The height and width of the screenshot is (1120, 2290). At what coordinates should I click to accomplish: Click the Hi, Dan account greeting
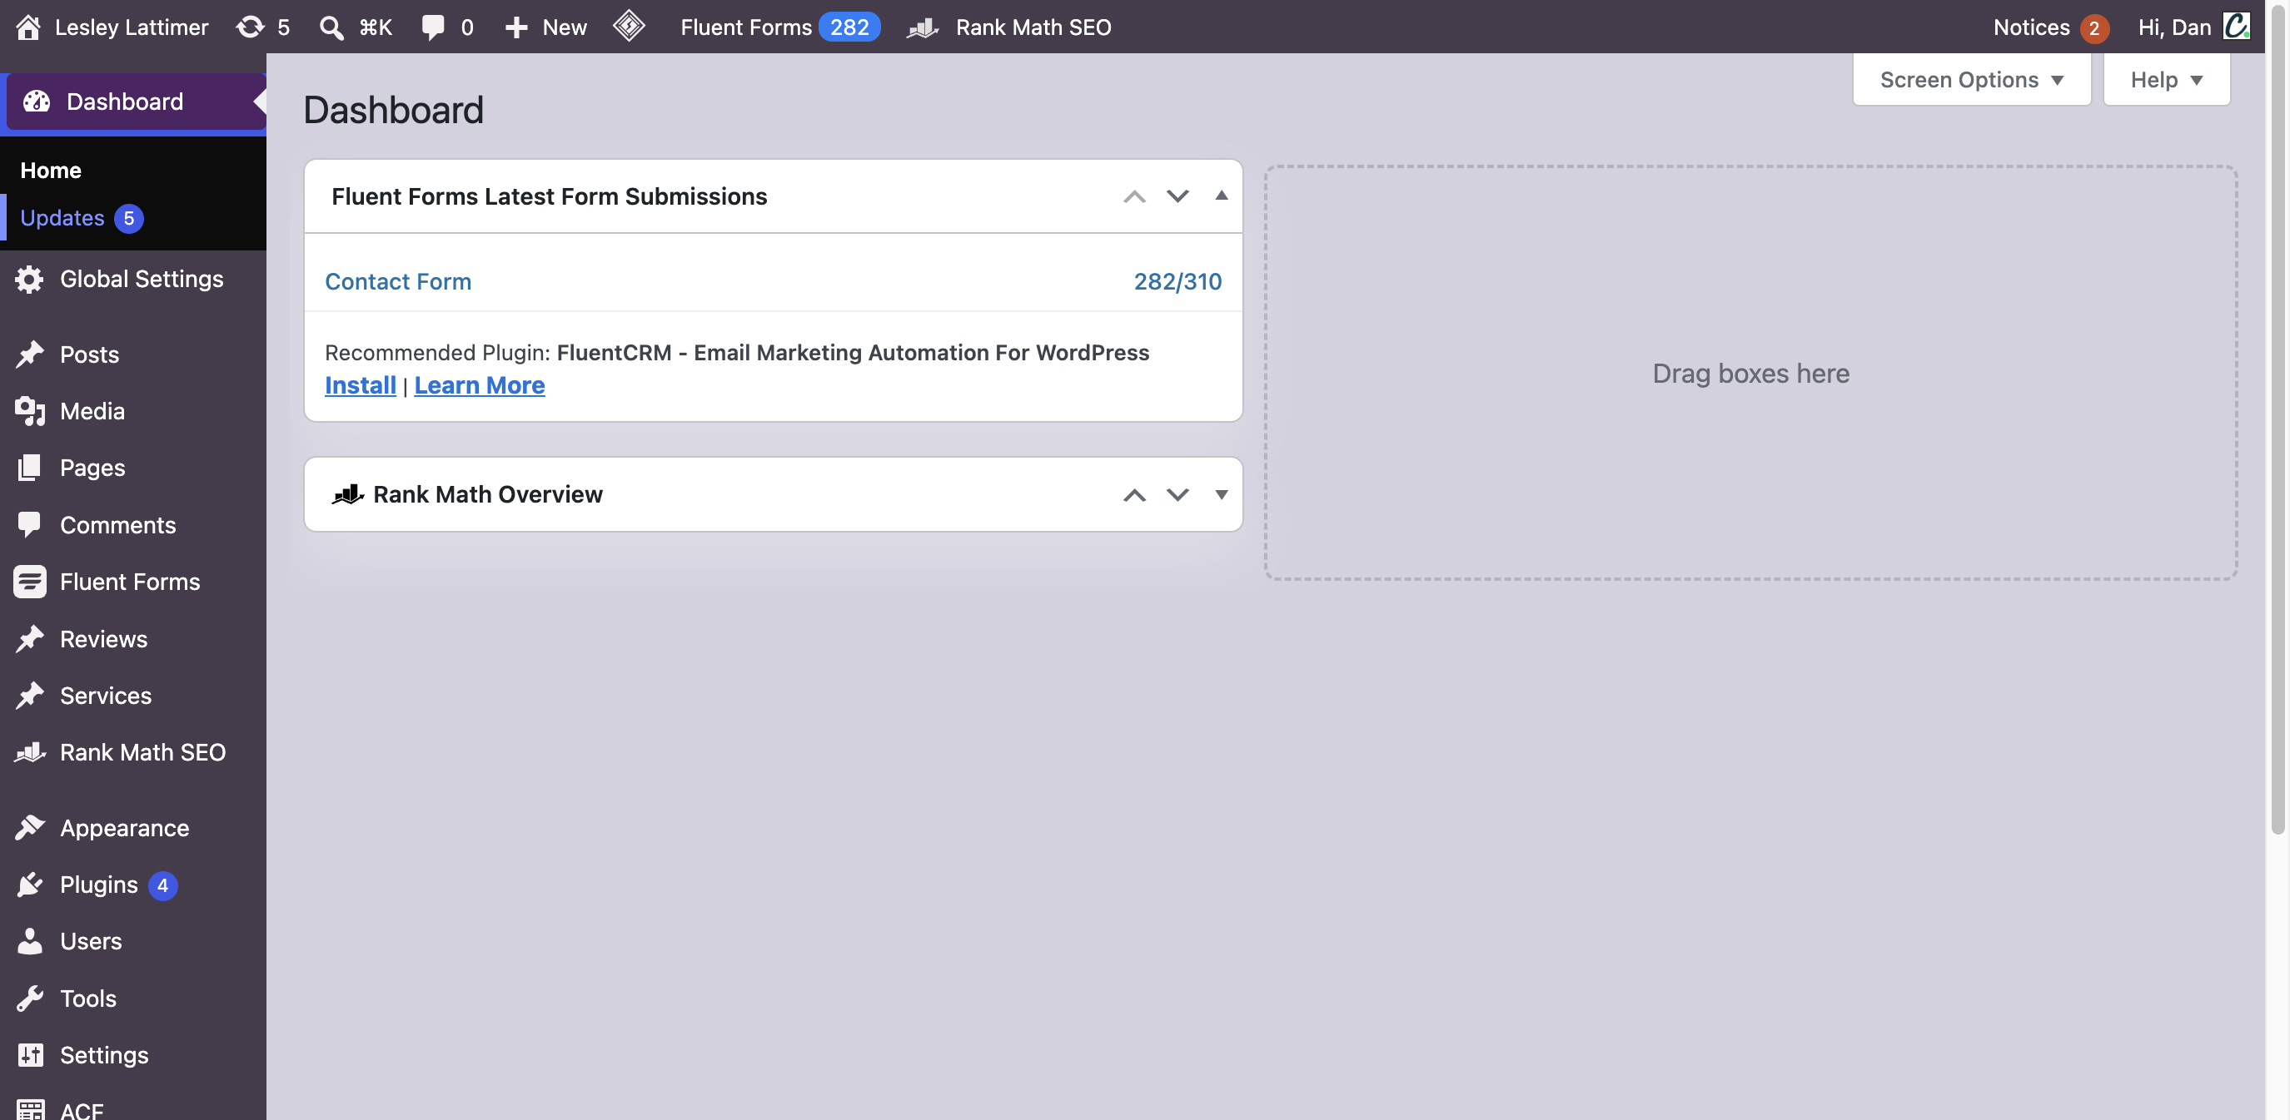tap(2174, 27)
